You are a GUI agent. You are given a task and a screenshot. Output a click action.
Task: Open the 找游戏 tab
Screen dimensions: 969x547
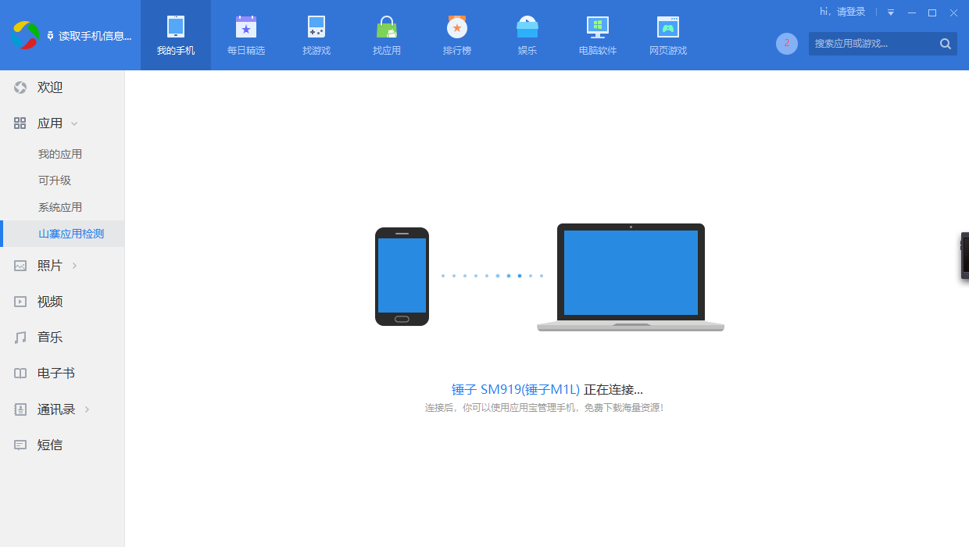(x=316, y=35)
